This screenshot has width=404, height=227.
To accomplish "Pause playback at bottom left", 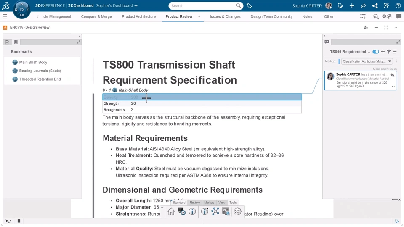I will (x=19, y=221).
